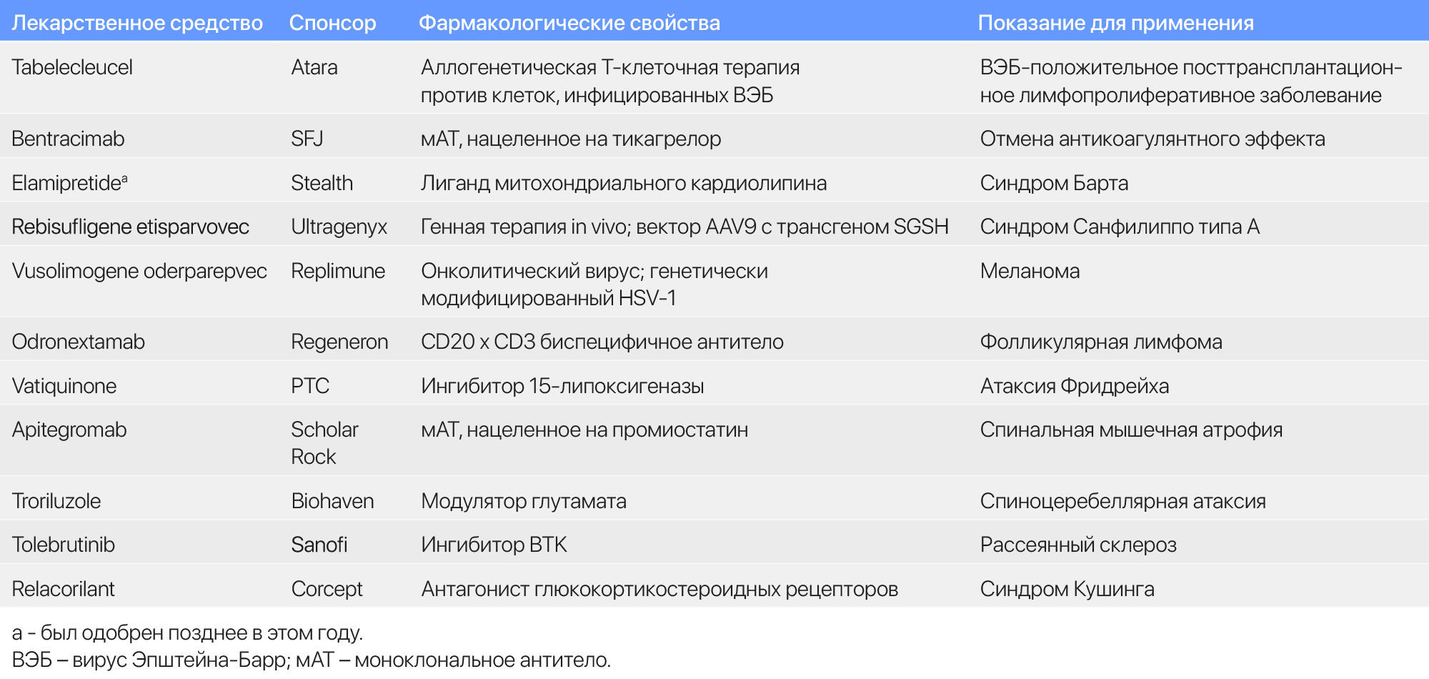Select the Bentracimab drug name
The width and height of the screenshot is (1429, 679).
[x=68, y=139]
